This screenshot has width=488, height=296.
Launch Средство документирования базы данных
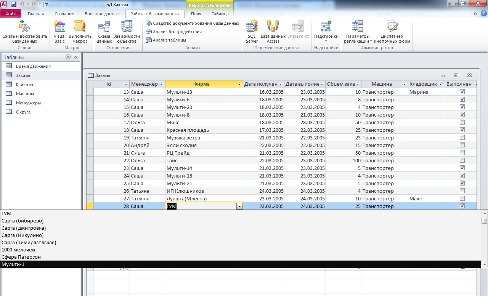point(193,23)
